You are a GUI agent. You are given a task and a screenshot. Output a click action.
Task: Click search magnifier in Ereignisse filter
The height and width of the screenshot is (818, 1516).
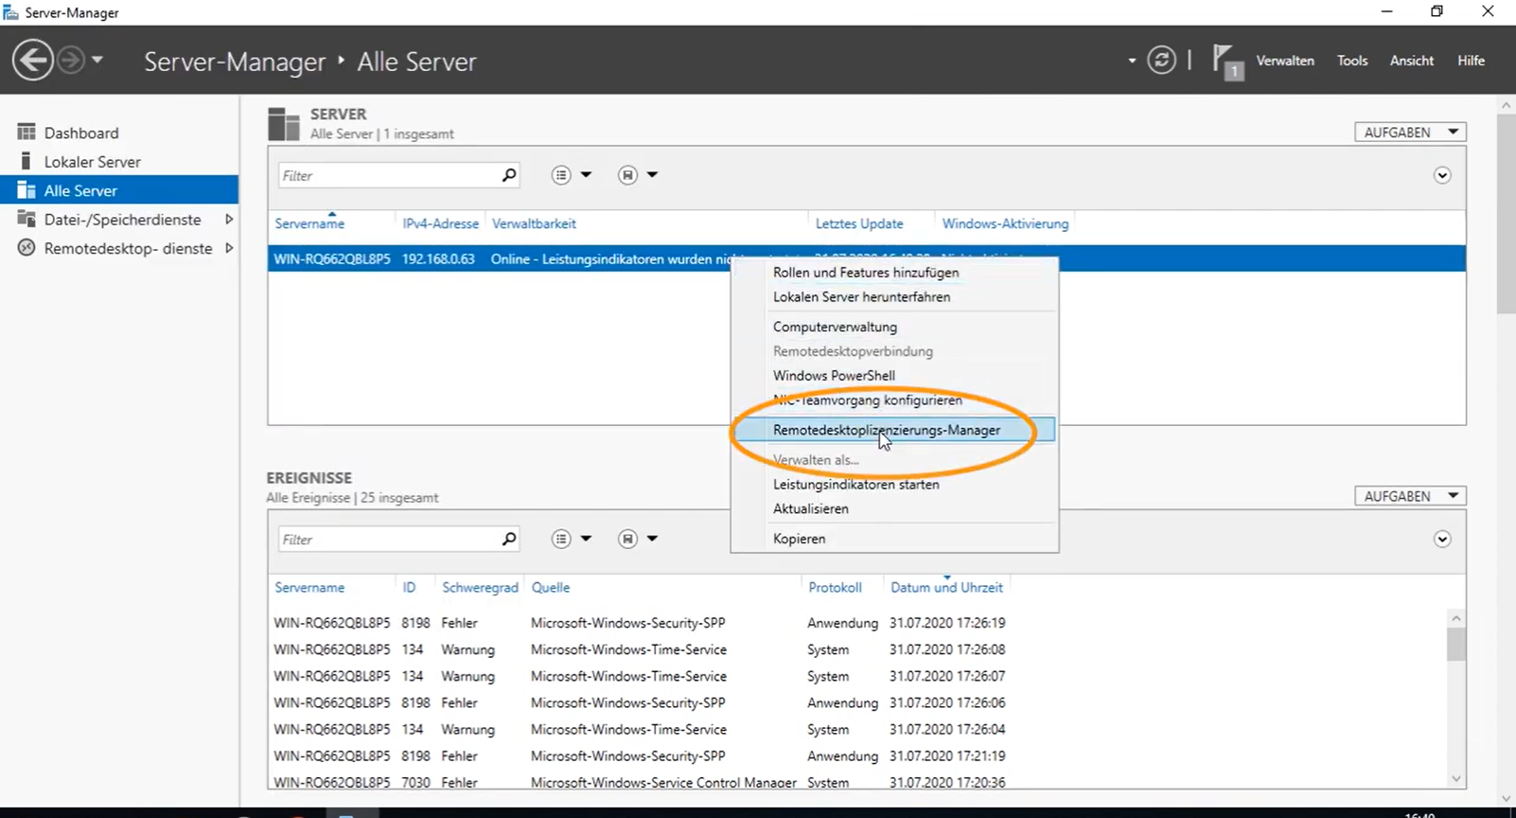click(x=509, y=539)
